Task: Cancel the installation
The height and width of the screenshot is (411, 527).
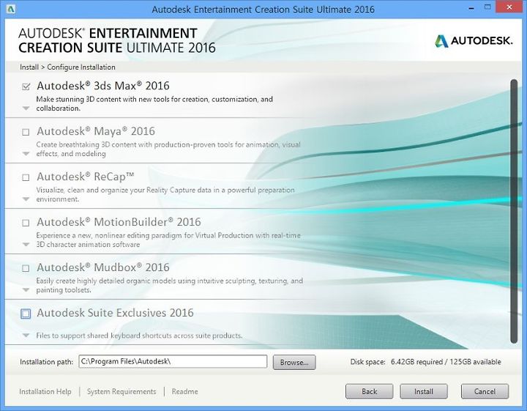Action: [485, 391]
